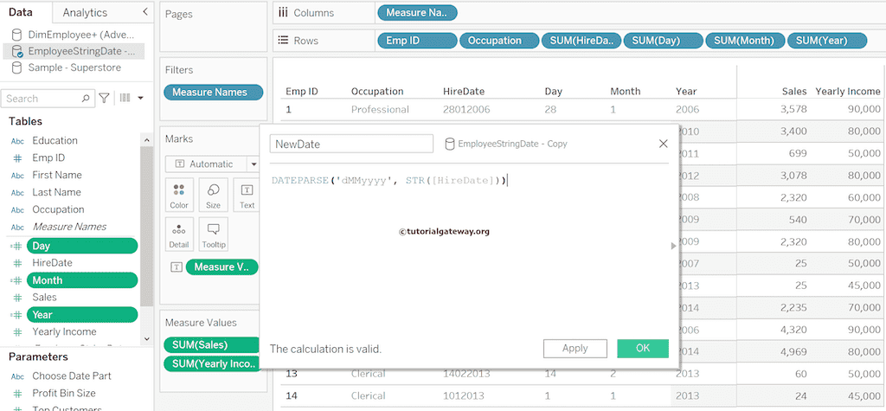Expand function list arrow in calculation dialog
886x411 pixels.
point(673,246)
